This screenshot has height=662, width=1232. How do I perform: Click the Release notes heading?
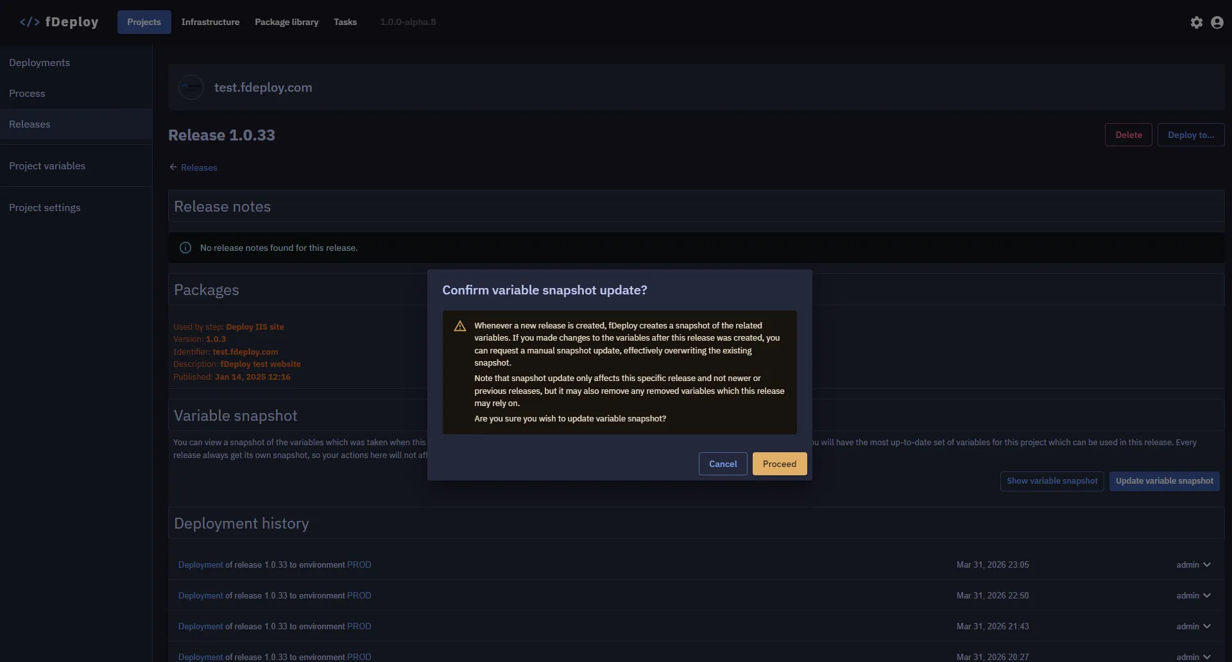pyautogui.click(x=222, y=207)
